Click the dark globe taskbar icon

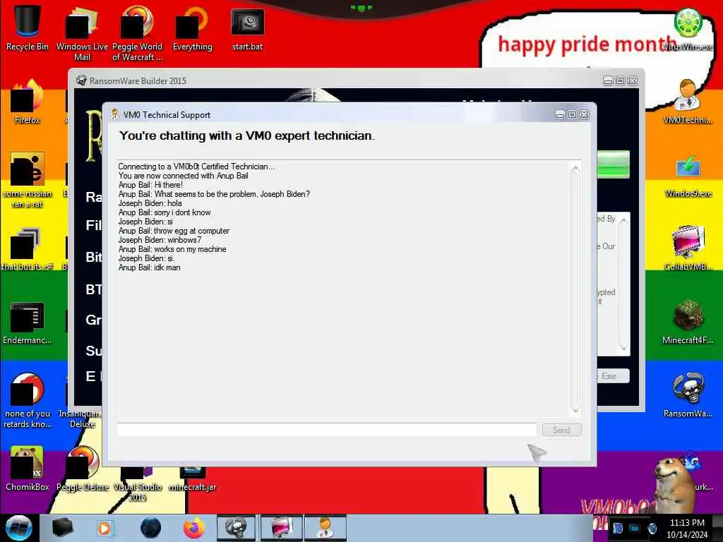150,528
